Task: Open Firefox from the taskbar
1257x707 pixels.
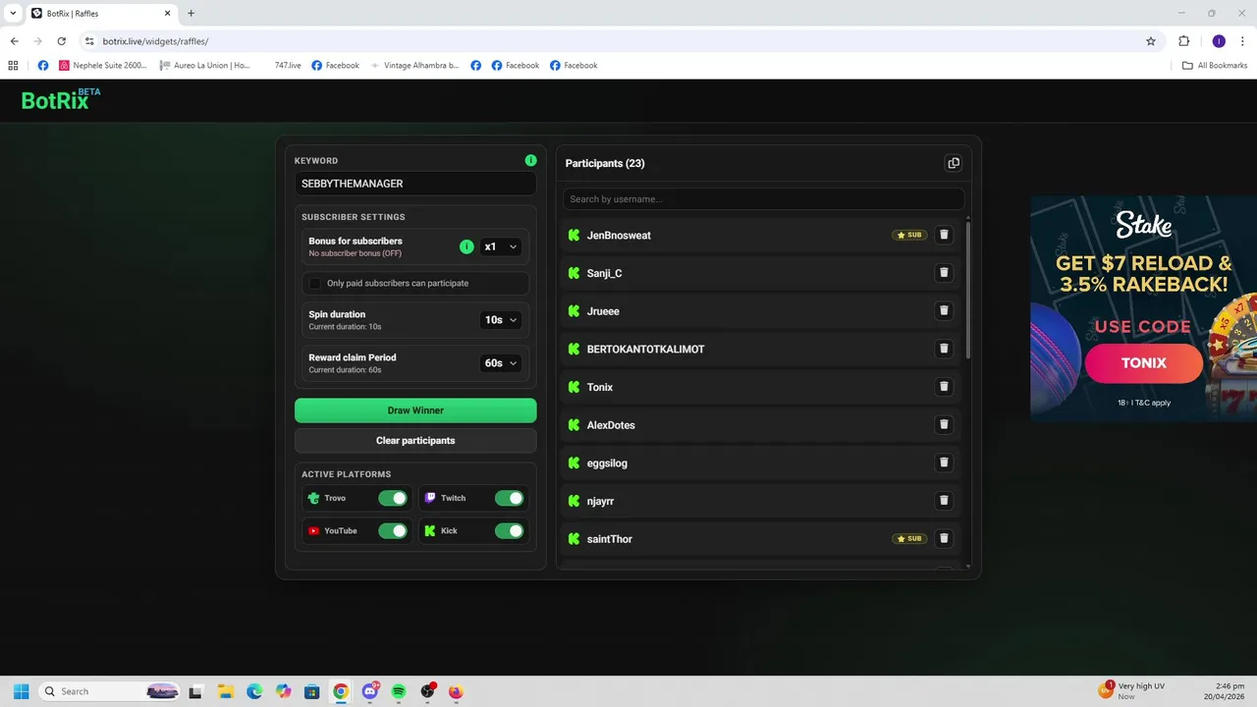Action: 456,691
